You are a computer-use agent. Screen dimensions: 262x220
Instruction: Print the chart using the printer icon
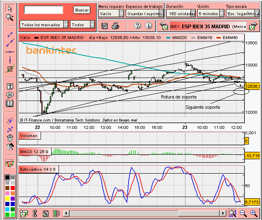tap(115, 26)
